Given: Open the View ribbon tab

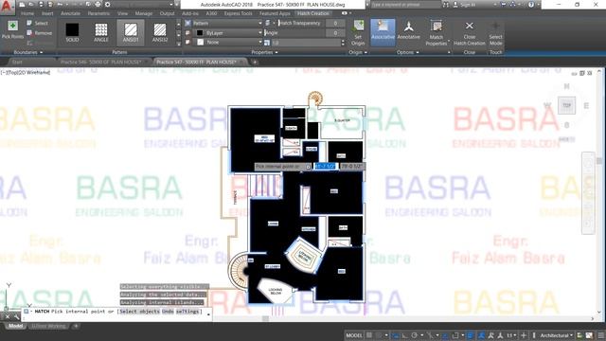Looking at the screenshot, I should tap(122, 13).
